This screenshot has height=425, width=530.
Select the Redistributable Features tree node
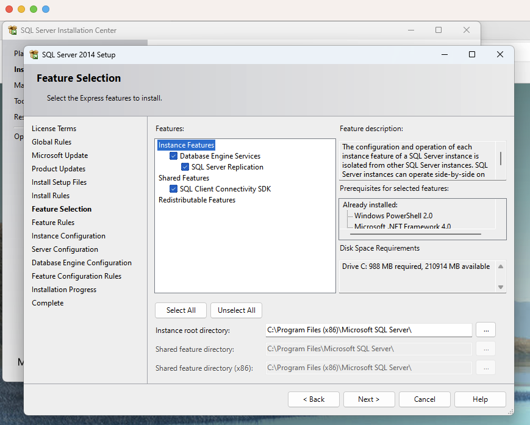coord(197,199)
